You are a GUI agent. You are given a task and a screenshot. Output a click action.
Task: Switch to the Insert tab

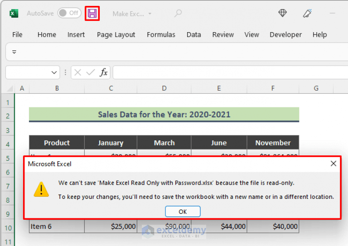76,34
